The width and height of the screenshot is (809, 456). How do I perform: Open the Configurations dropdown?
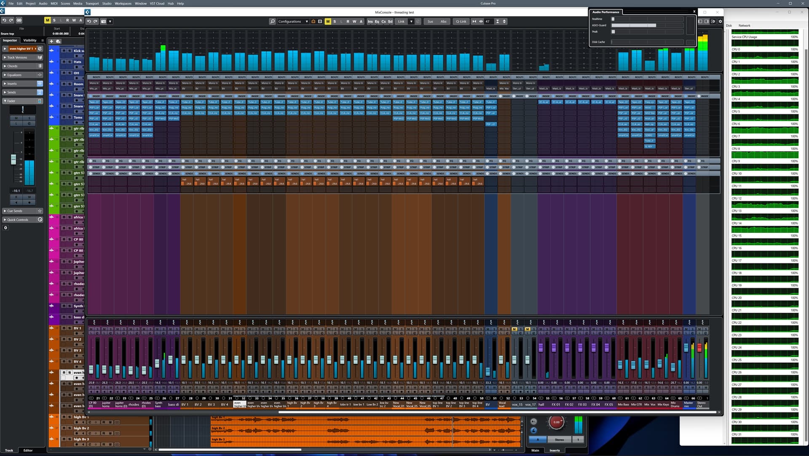click(x=293, y=21)
